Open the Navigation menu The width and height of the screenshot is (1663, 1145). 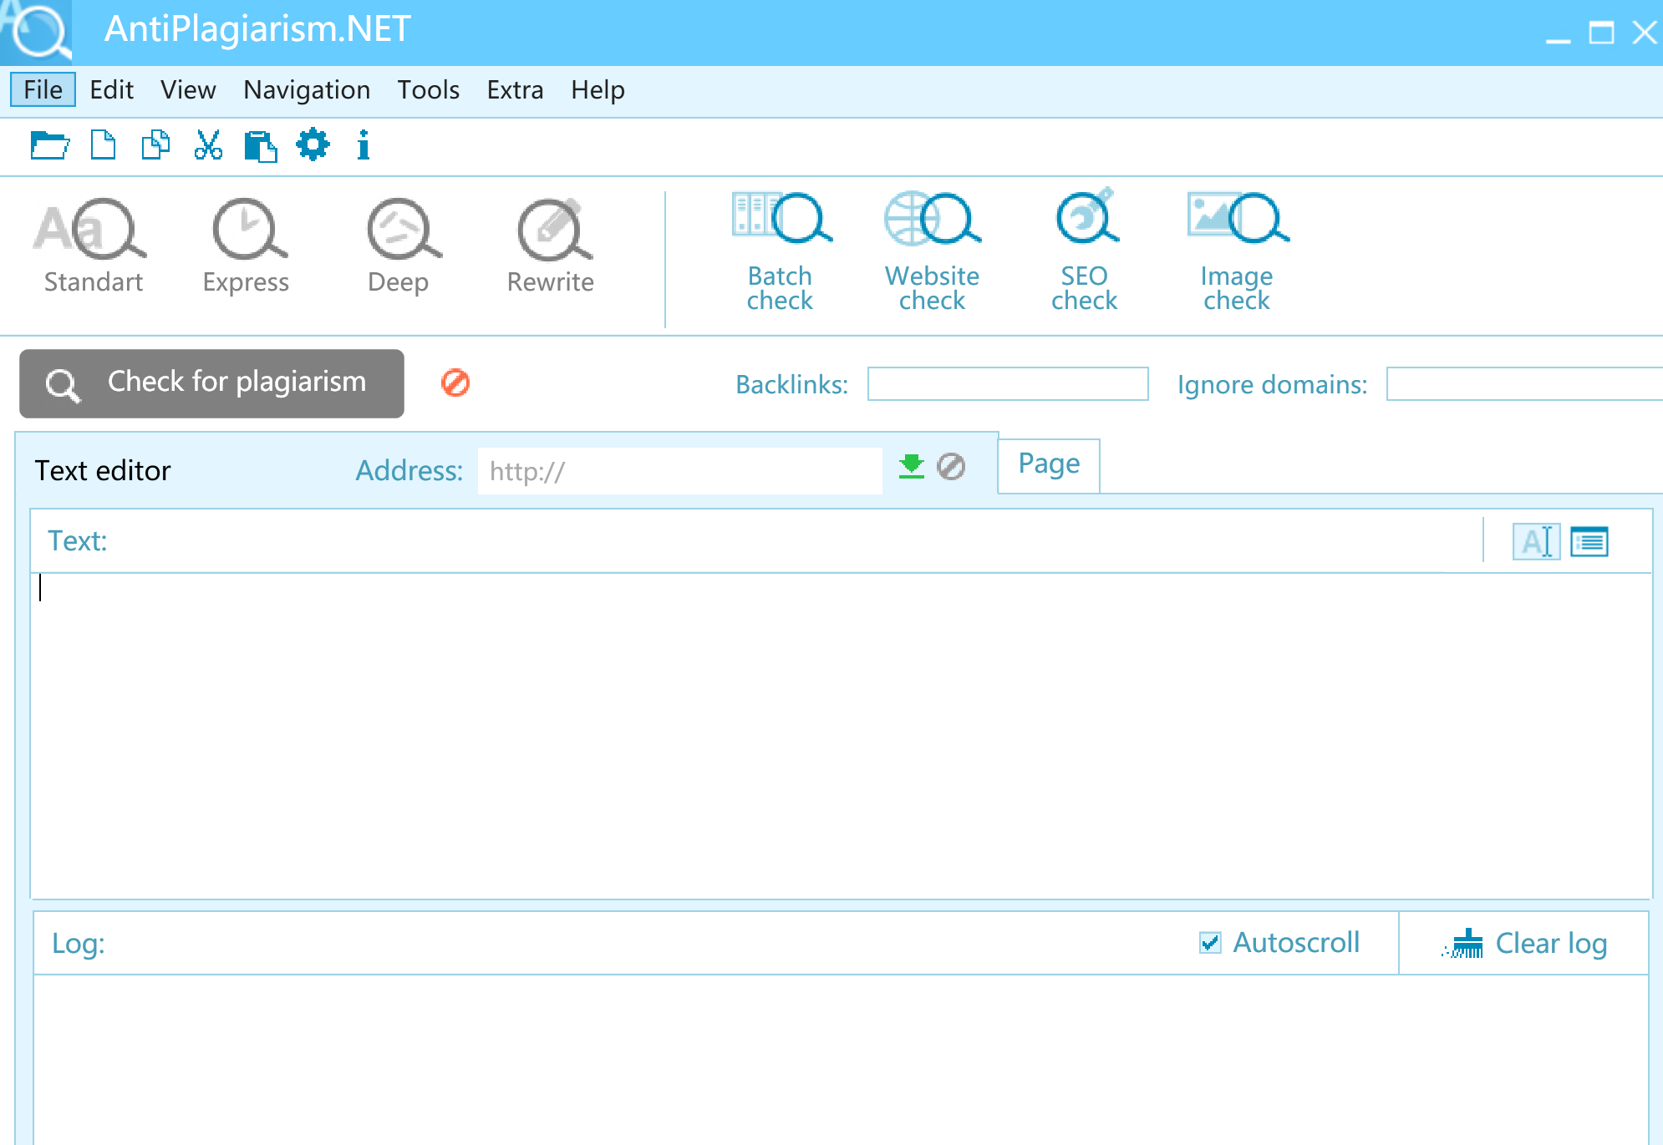pyautogui.click(x=307, y=89)
